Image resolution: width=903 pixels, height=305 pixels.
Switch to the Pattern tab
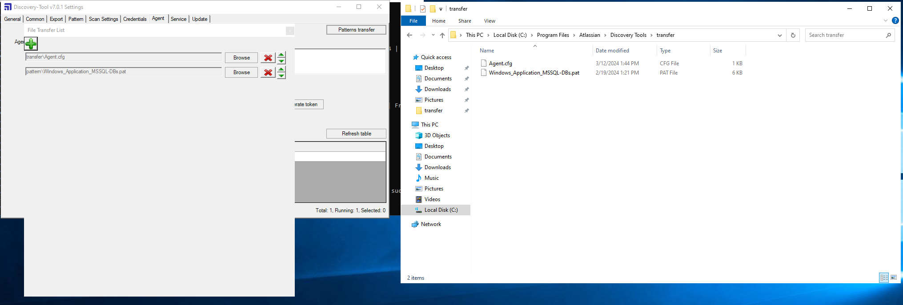(x=76, y=19)
